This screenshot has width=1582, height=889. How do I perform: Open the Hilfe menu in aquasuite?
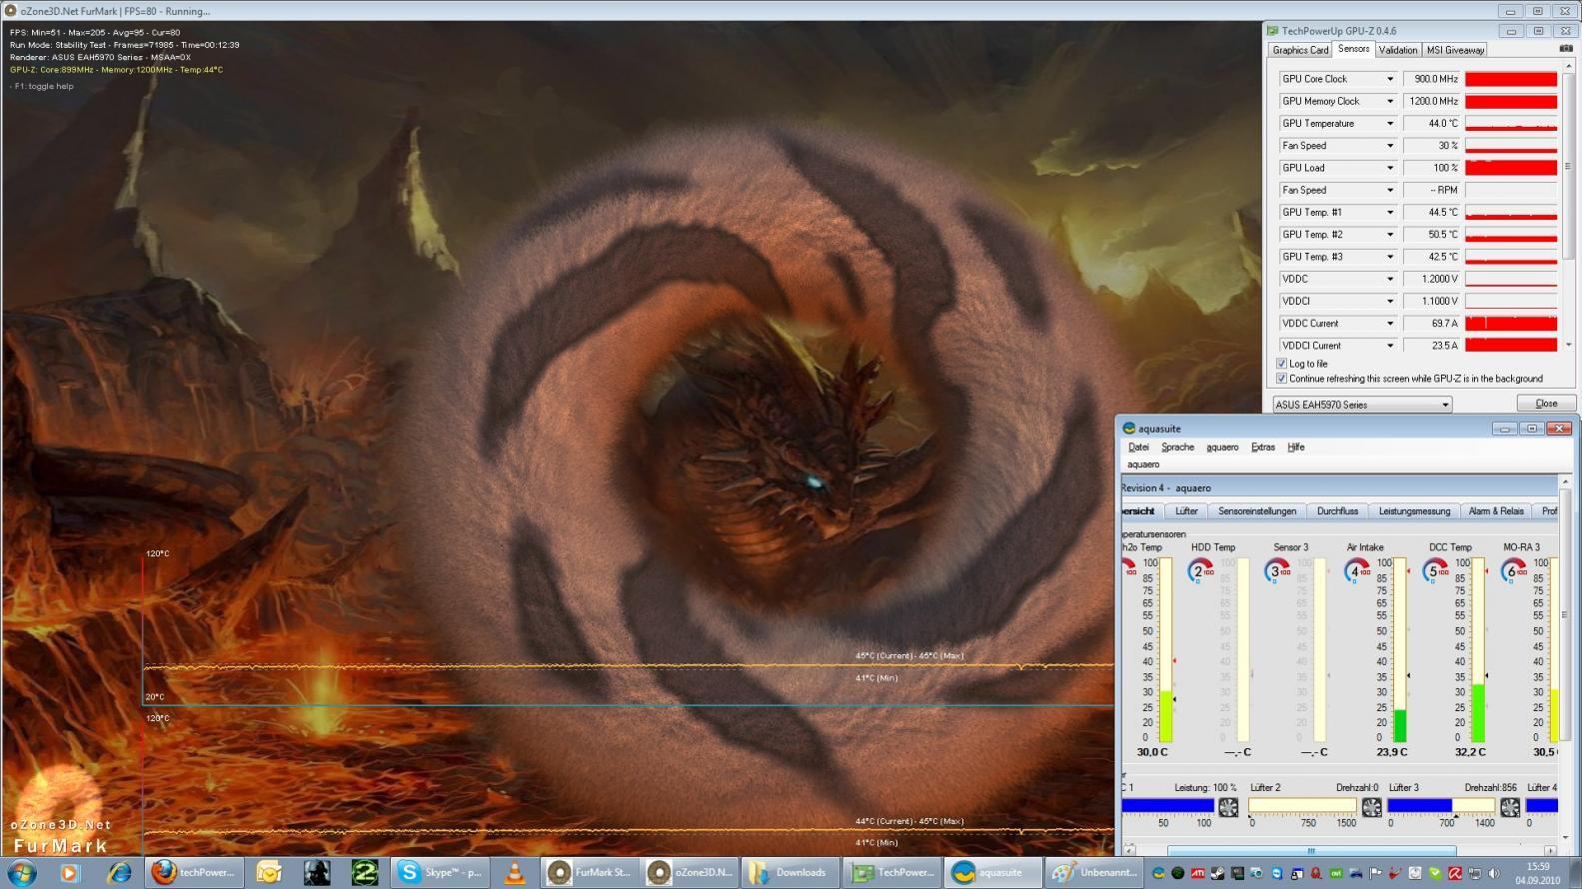pyautogui.click(x=1295, y=446)
